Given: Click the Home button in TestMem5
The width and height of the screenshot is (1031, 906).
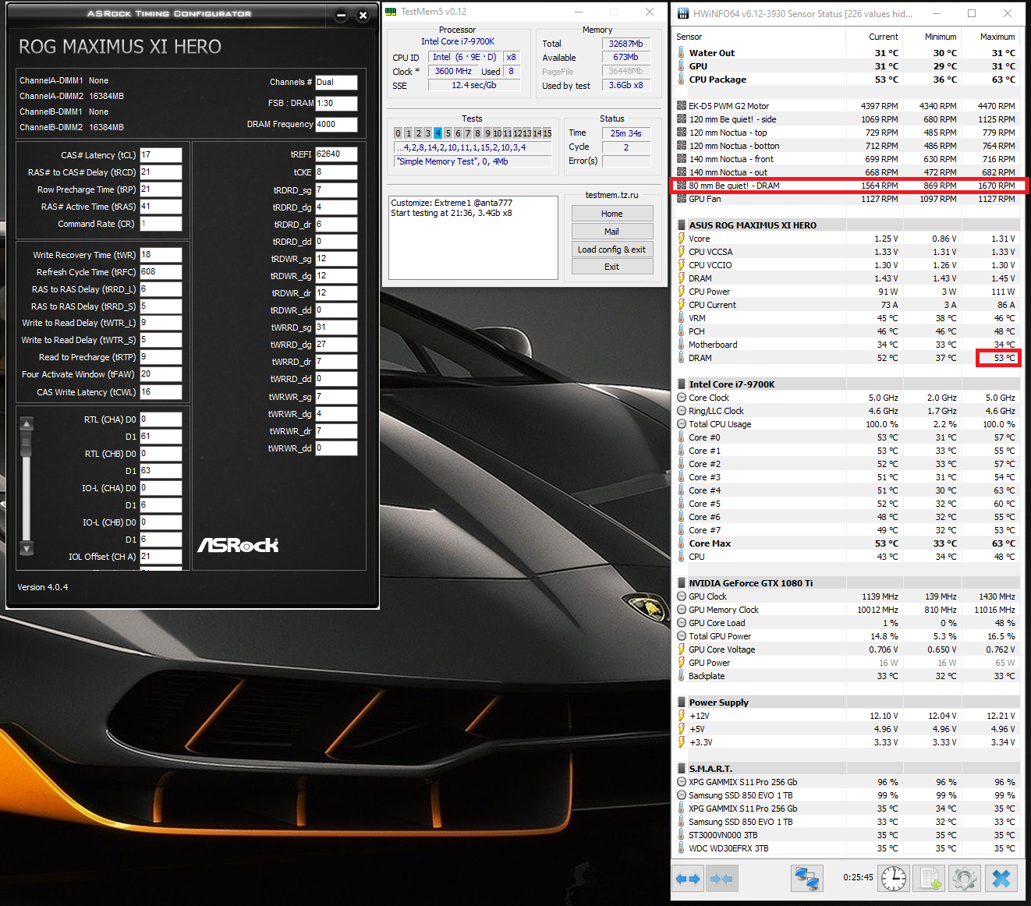Looking at the screenshot, I should [x=612, y=214].
